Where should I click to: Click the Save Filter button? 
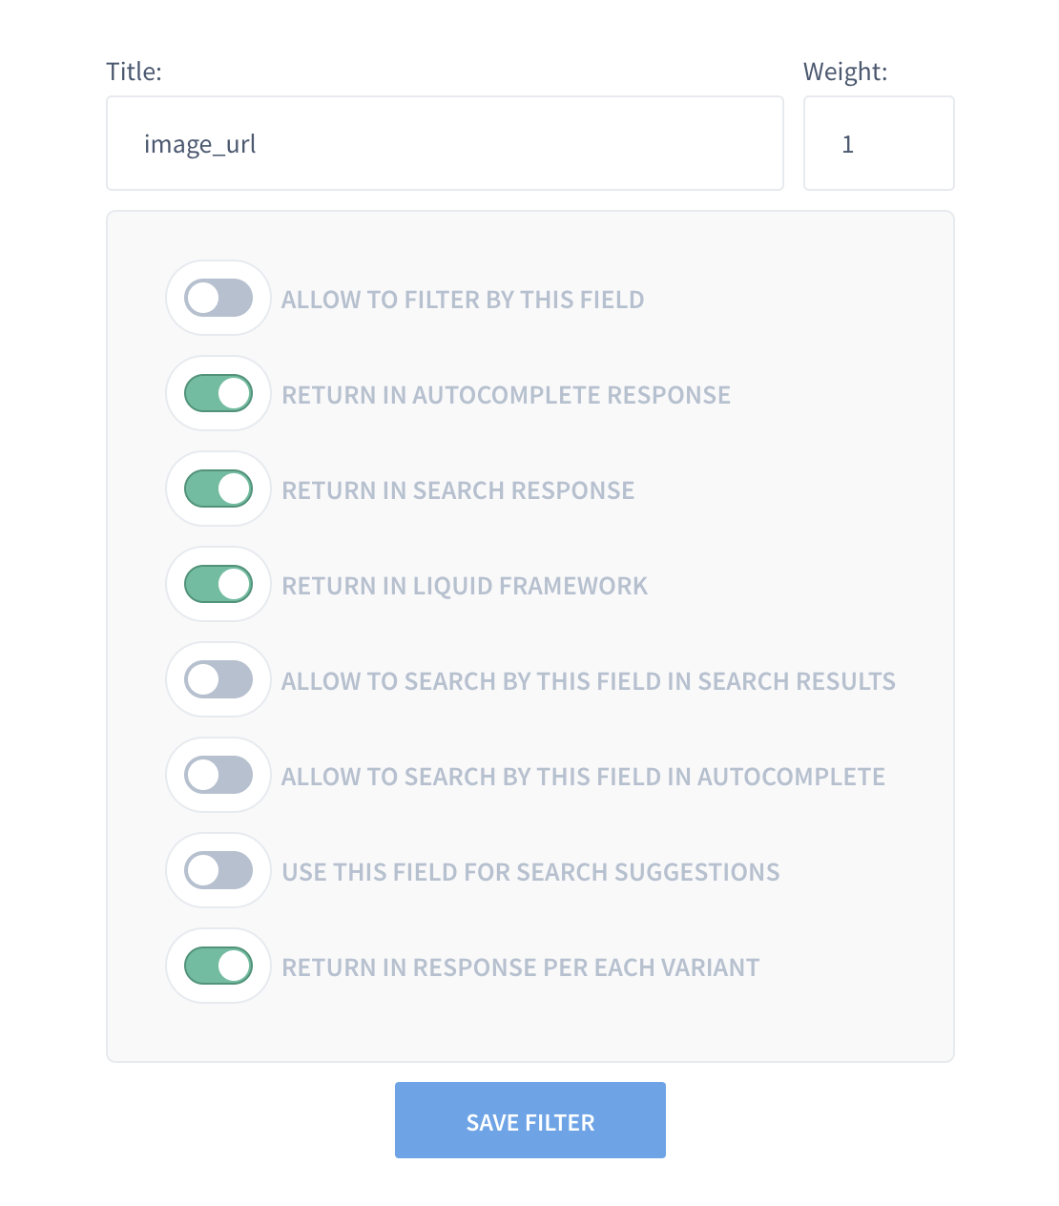click(x=529, y=1120)
